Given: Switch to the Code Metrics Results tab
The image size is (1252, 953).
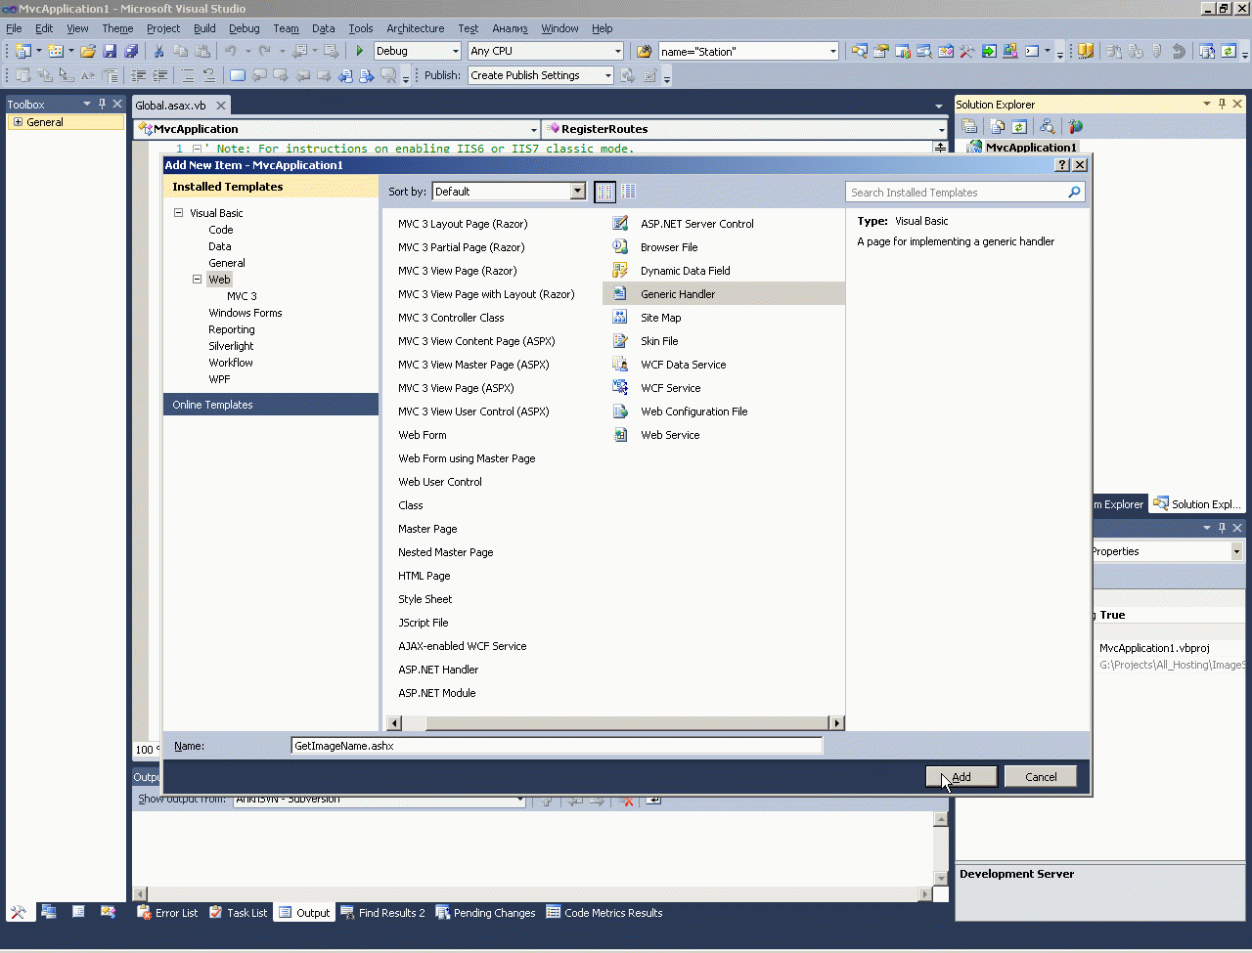Looking at the screenshot, I should [x=604, y=913].
